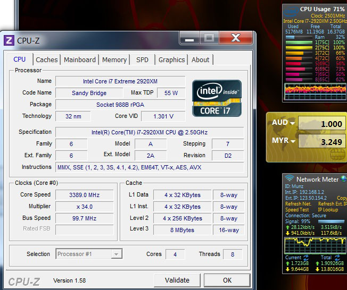This screenshot has height=290, width=347.
Task: Click the L1 Data value 4 x 32 KBytes
Action: click(183, 195)
